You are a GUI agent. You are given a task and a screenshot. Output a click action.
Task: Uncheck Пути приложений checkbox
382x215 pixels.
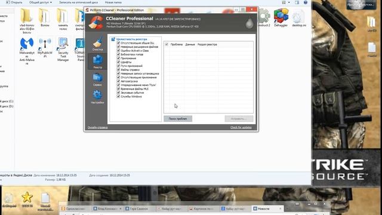[118, 66]
